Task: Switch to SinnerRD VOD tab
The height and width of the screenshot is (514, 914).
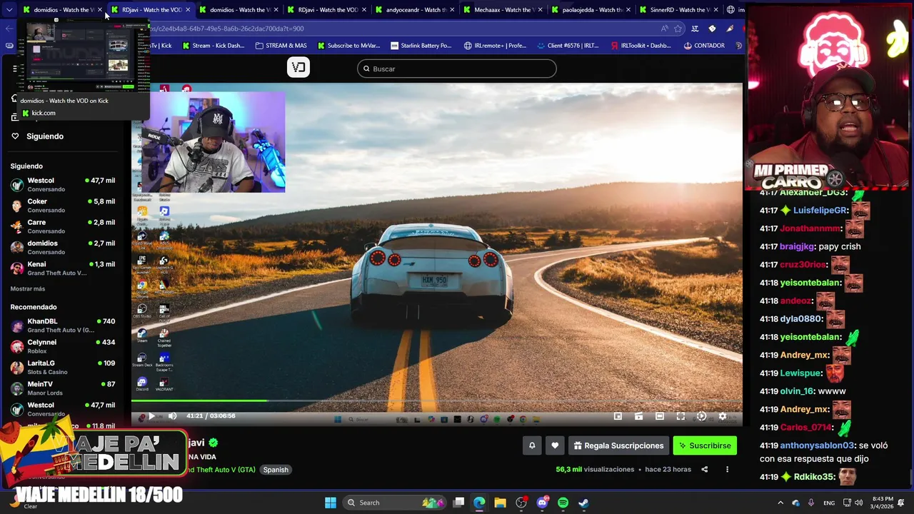Action: 680,10
